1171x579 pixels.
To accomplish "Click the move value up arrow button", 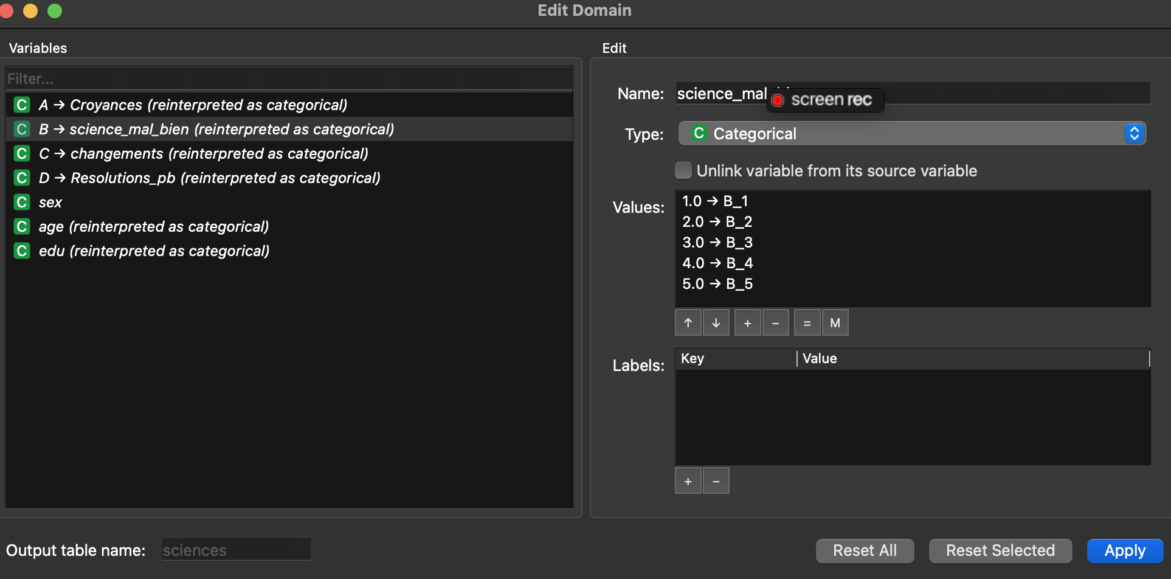I will pos(688,323).
